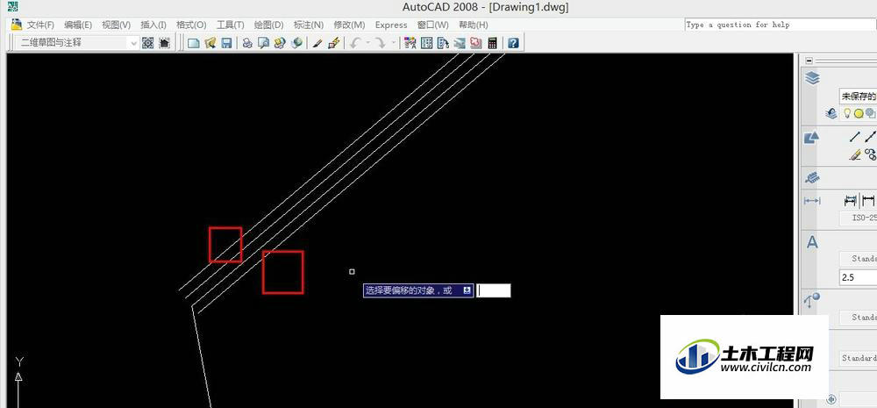This screenshot has height=408, width=877.
Task: Toggle layer on/off lightbulb icon
Action: [x=847, y=113]
